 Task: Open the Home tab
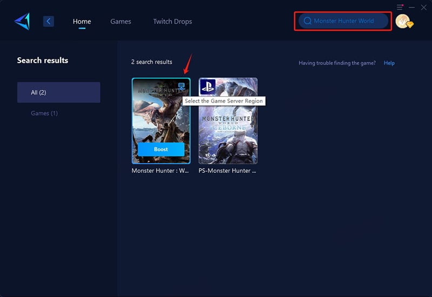click(82, 21)
